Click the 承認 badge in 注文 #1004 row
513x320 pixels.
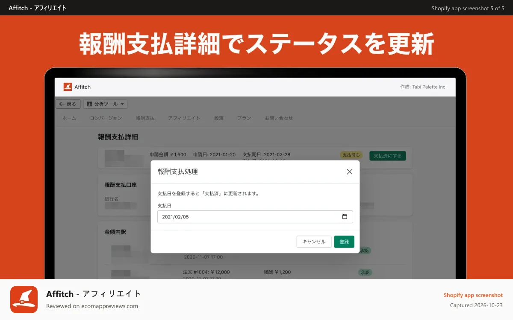365,272
